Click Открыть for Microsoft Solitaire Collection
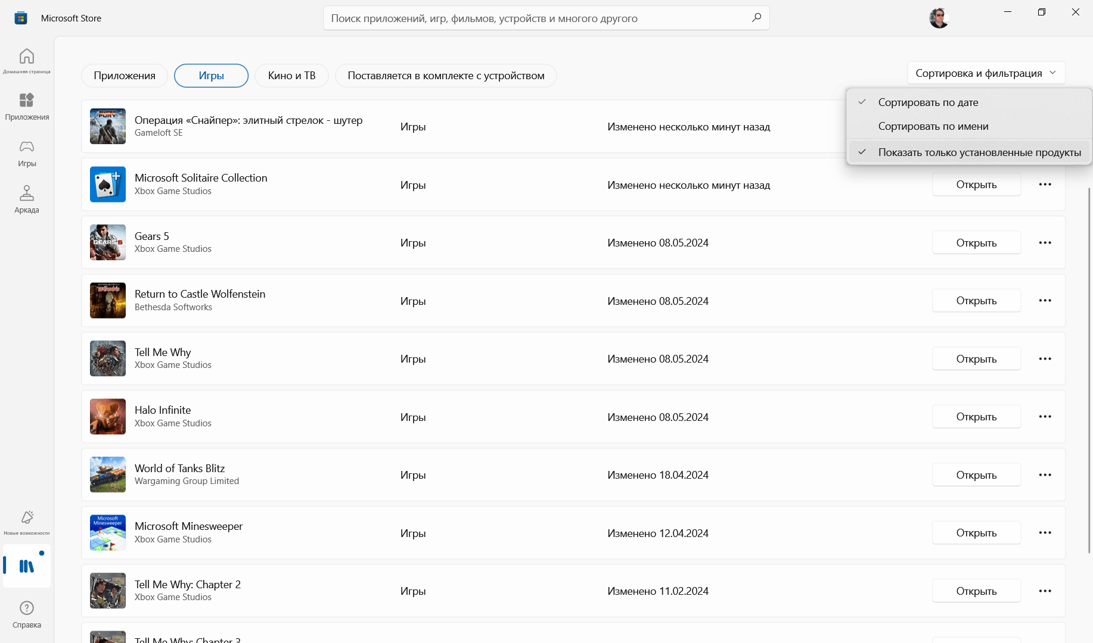 (x=976, y=185)
